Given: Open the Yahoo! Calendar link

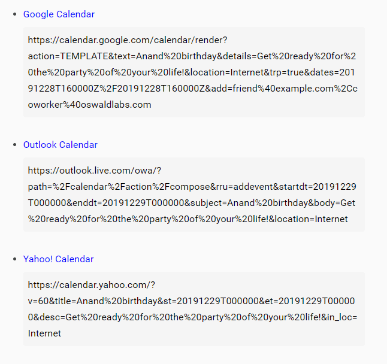Looking at the screenshot, I should (x=58, y=259).
